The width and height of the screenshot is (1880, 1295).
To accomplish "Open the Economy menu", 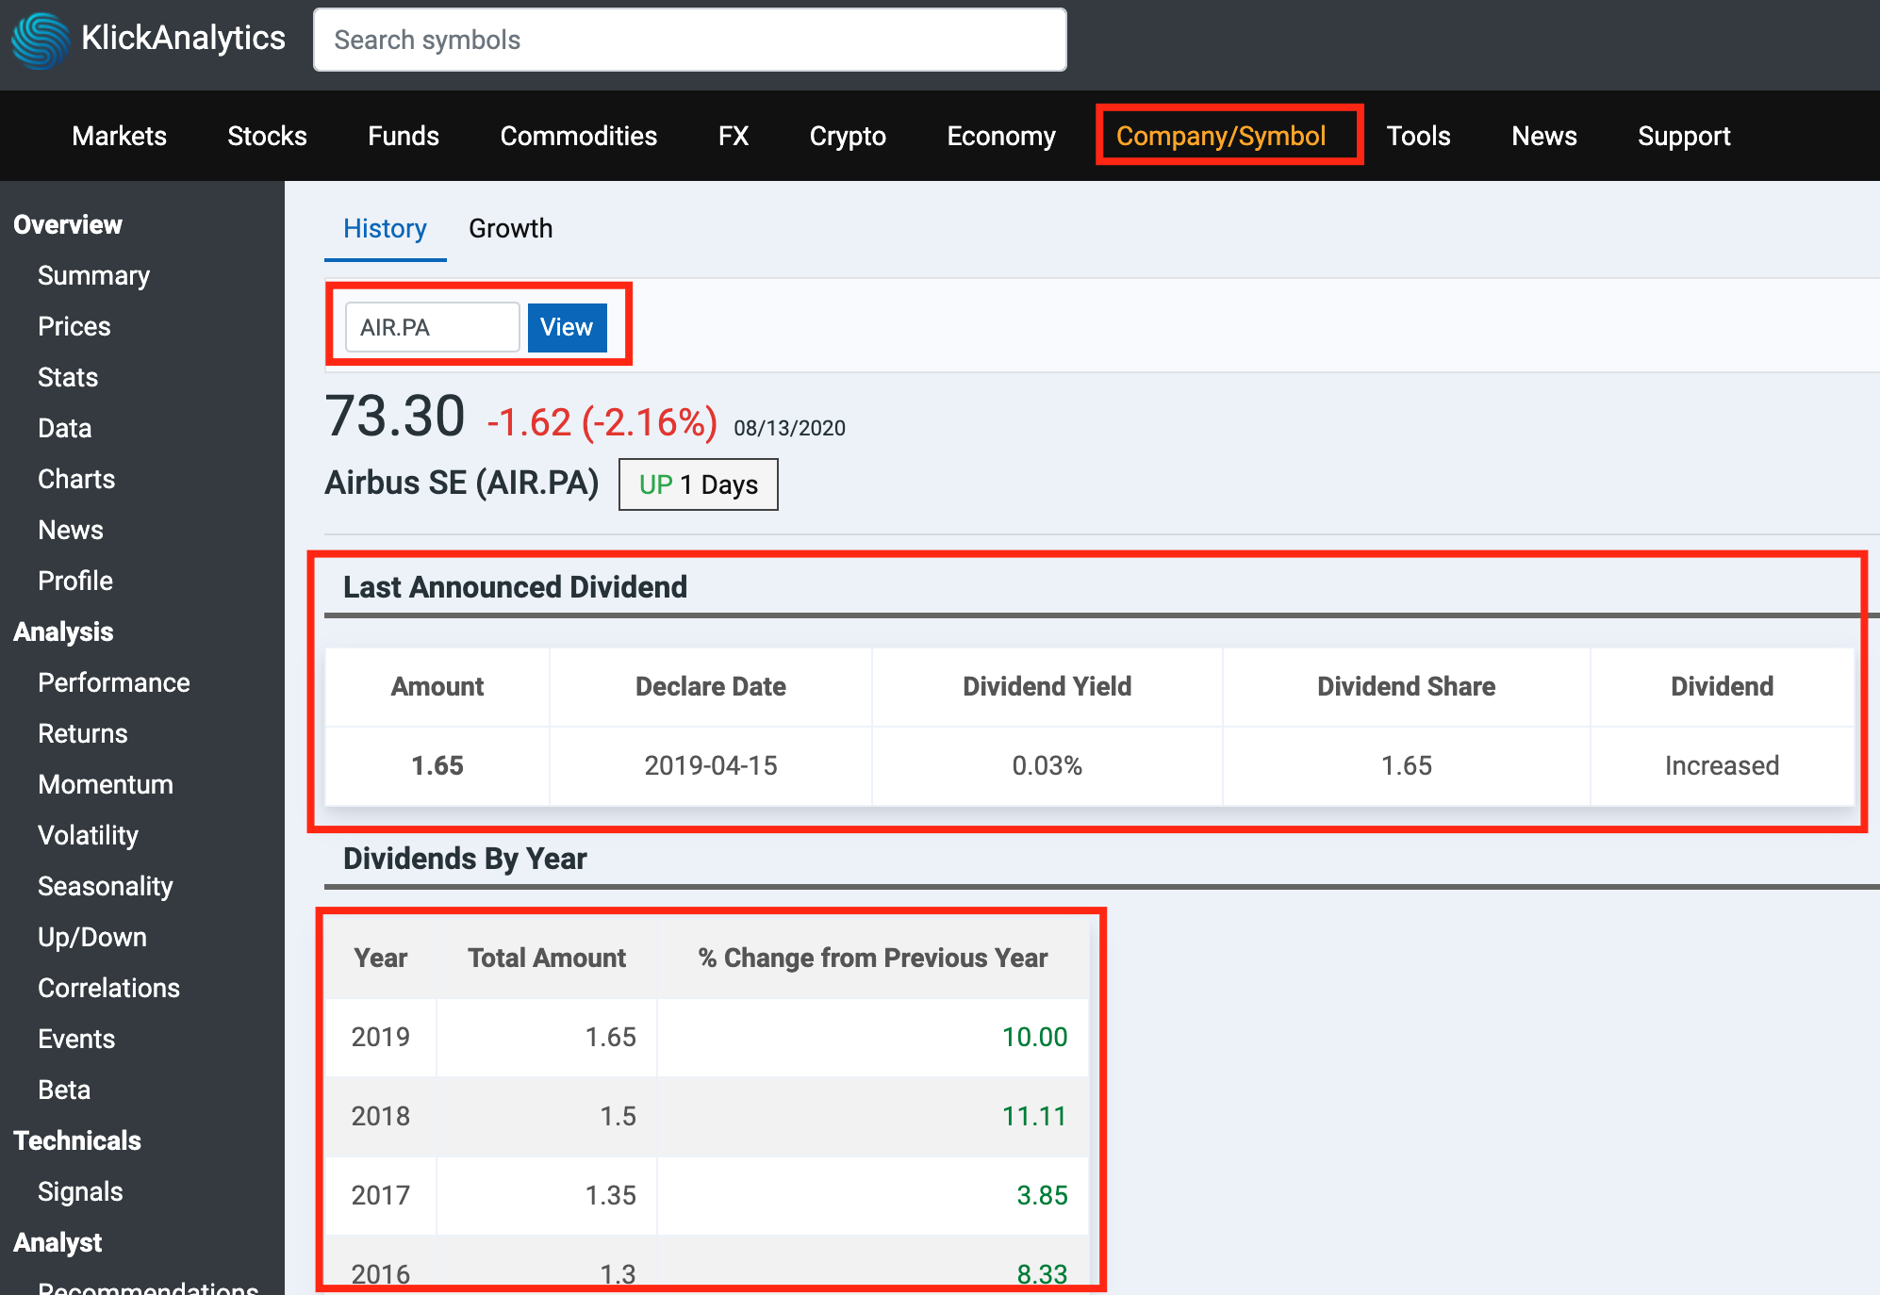I will [x=1001, y=136].
